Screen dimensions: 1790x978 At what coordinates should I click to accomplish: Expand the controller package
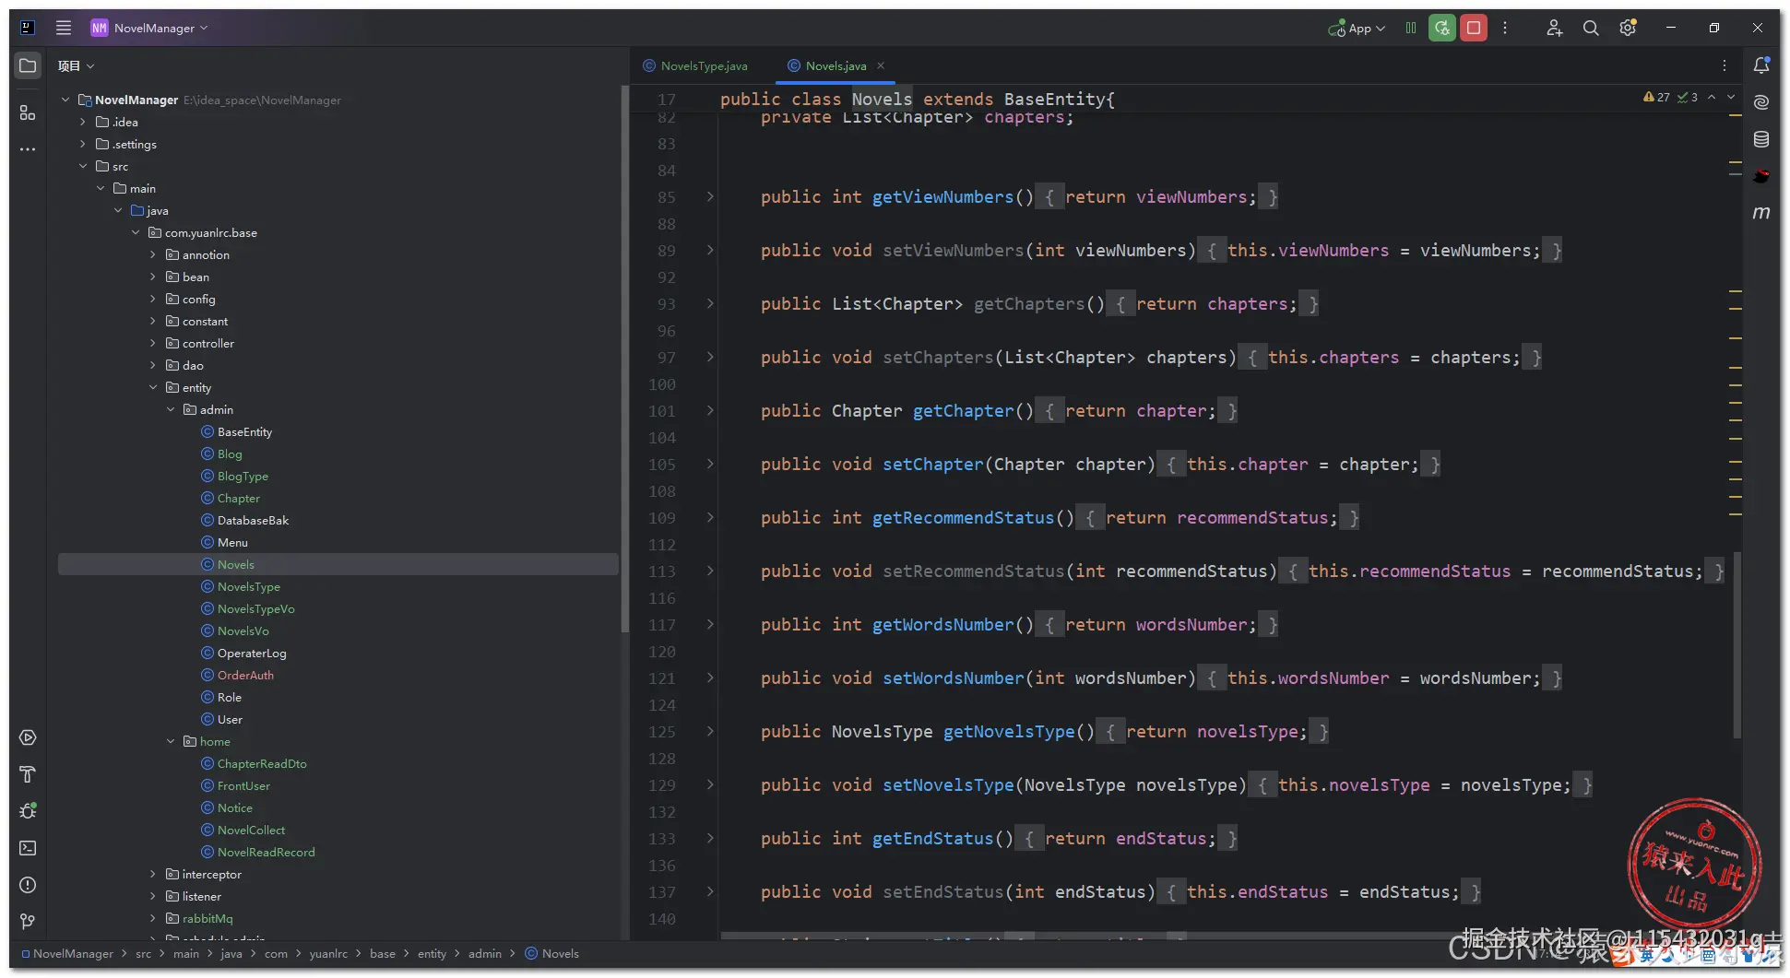153,343
